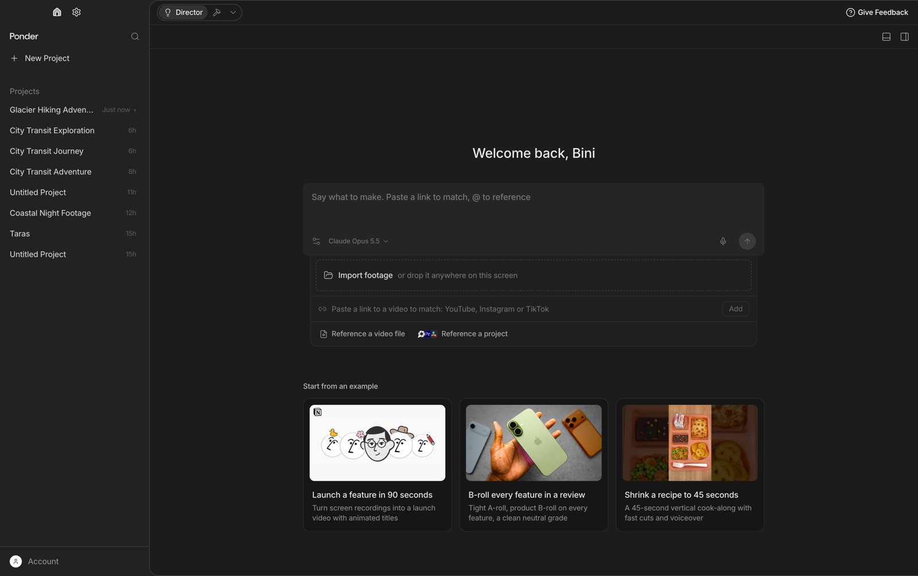The height and width of the screenshot is (576, 918).
Task: Click the link chain icon
Action: coord(322,309)
